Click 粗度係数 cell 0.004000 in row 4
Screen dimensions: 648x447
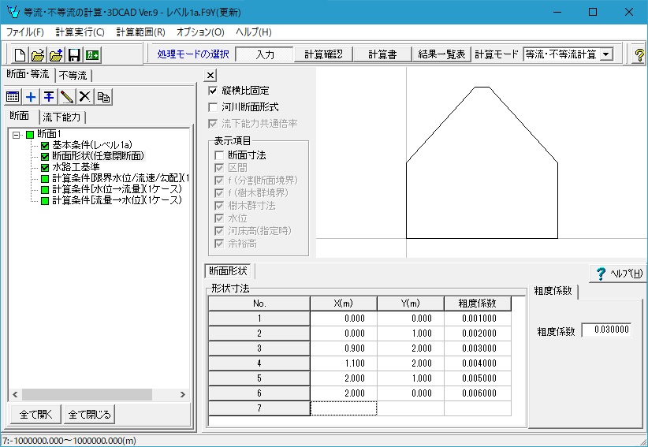click(x=477, y=363)
